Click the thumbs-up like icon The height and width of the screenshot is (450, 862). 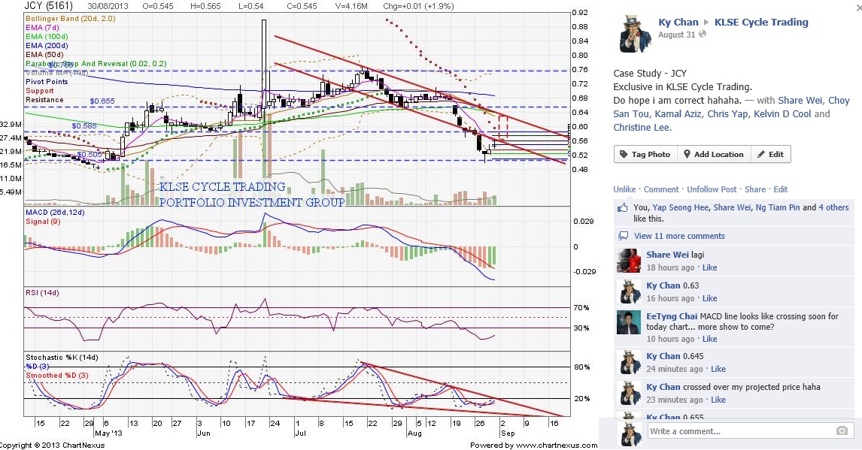(x=622, y=208)
